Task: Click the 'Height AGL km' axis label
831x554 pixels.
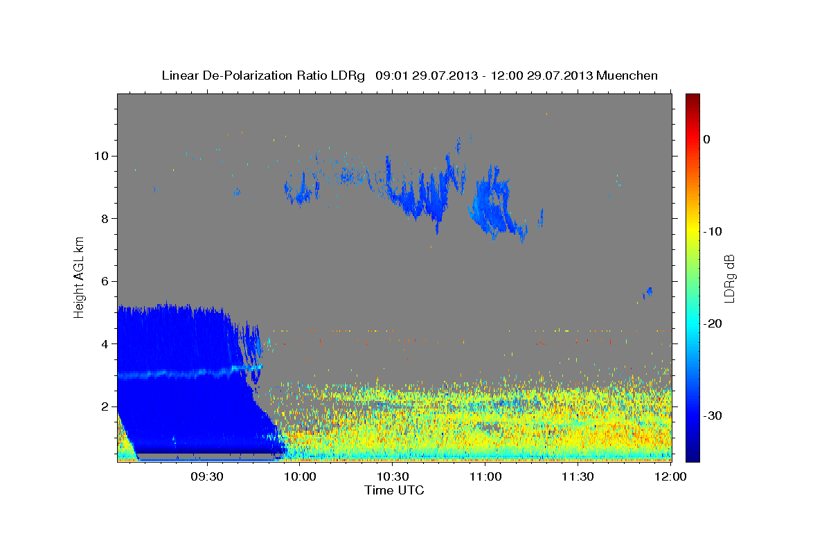Action: [x=80, y=277]
